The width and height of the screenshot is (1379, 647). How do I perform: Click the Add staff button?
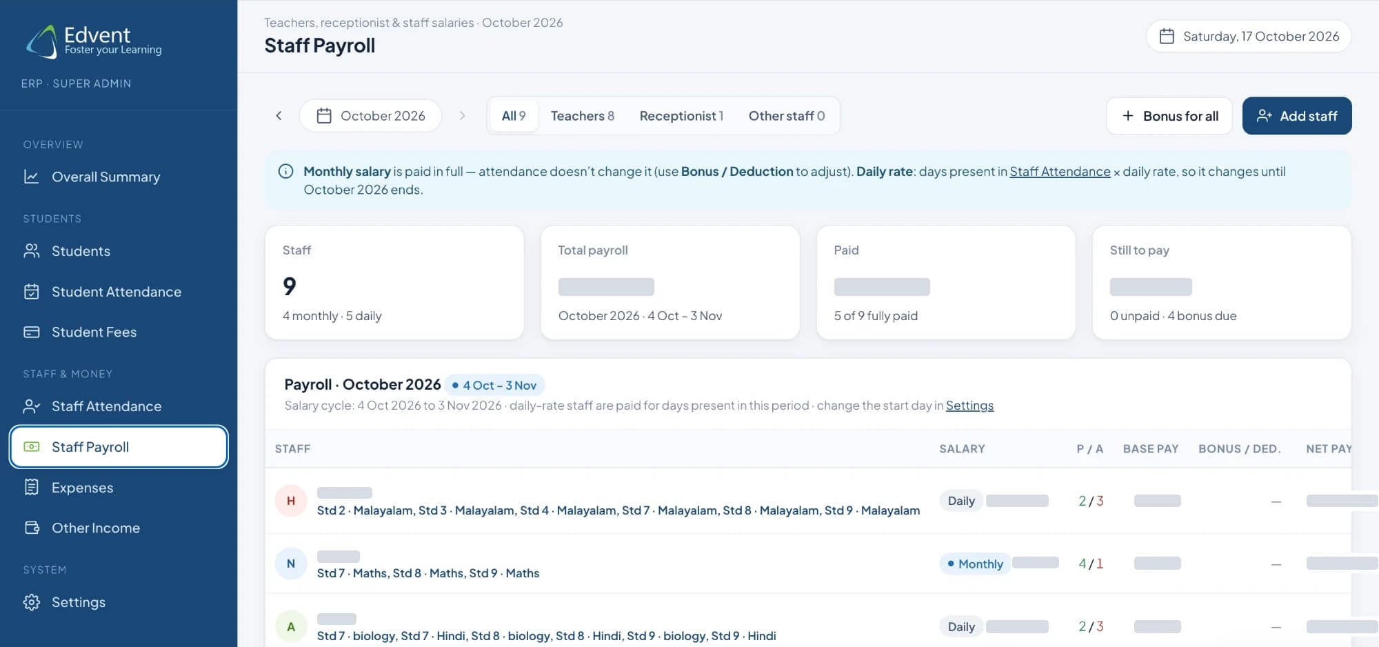[x=1297, y=116]
